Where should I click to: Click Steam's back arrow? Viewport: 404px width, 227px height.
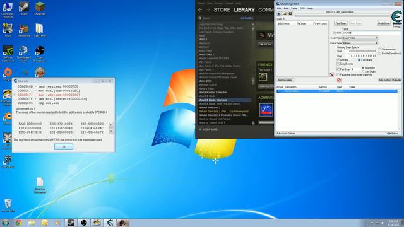[x=200, y=10]
